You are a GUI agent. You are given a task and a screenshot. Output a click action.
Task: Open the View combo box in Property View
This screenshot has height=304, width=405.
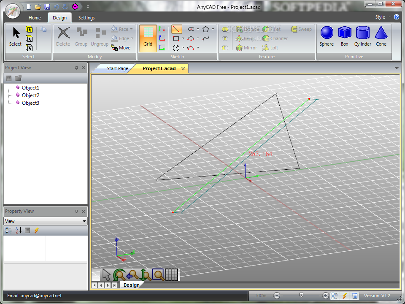tap(46, 221)
